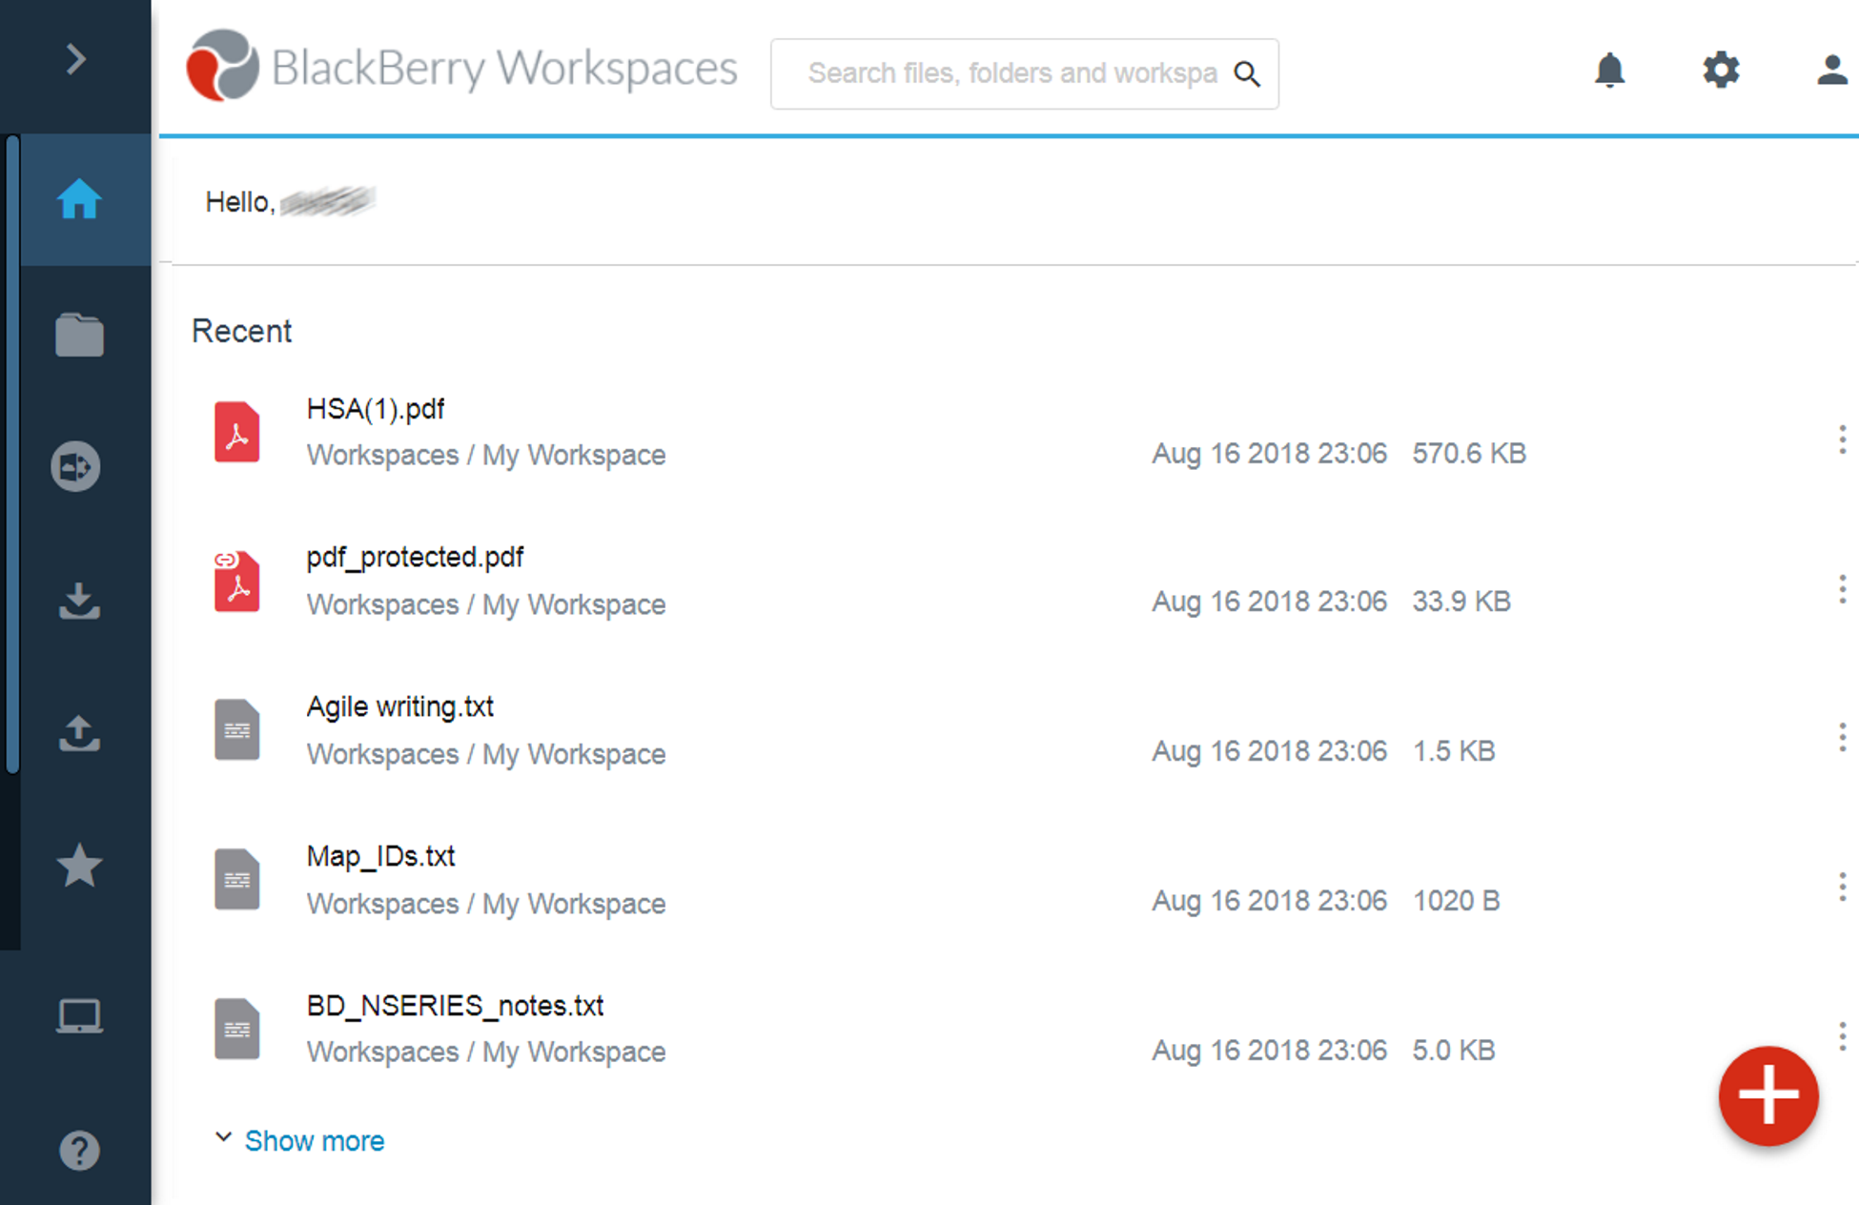This screenshot has width=1859, height=1205.
Task: Open Map_IDs.txt file name
Action: pos(380,856)
